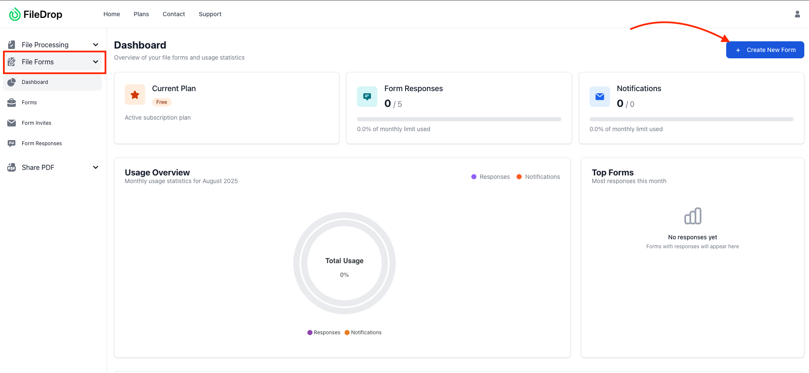Click the File Forms pencil-edit icon
Image resolution: width=809 pixels, height=373 pixels.
[12, 62]
